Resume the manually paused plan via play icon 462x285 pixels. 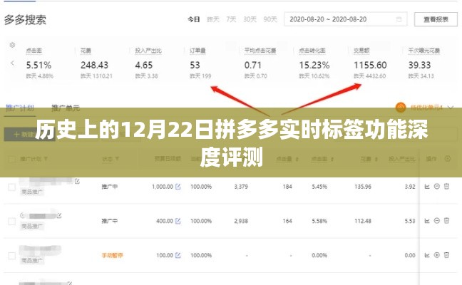click(x=436, y=254)
